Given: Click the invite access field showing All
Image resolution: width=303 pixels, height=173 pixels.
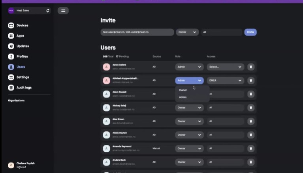Looking at the screenshot, I should pos(222,32).
